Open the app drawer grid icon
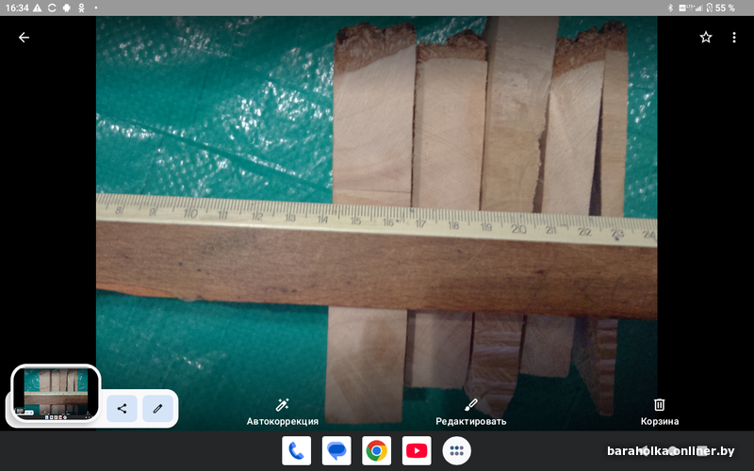The width and height of the screenshot is (754, 471). coord(456,451)
